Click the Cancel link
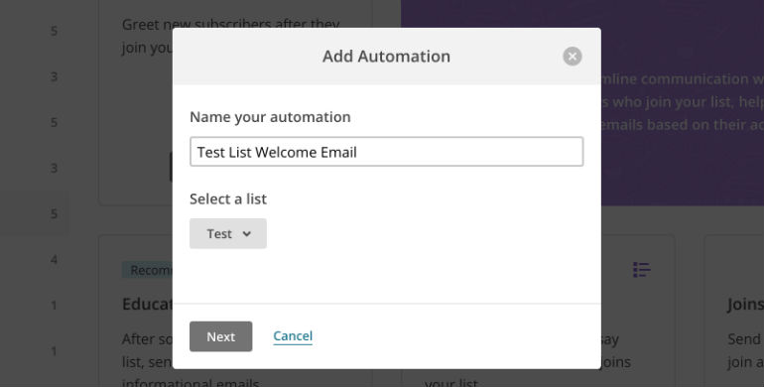Image resolution: width=764 pixels, height=387 pixels. [x=293, y=335]
